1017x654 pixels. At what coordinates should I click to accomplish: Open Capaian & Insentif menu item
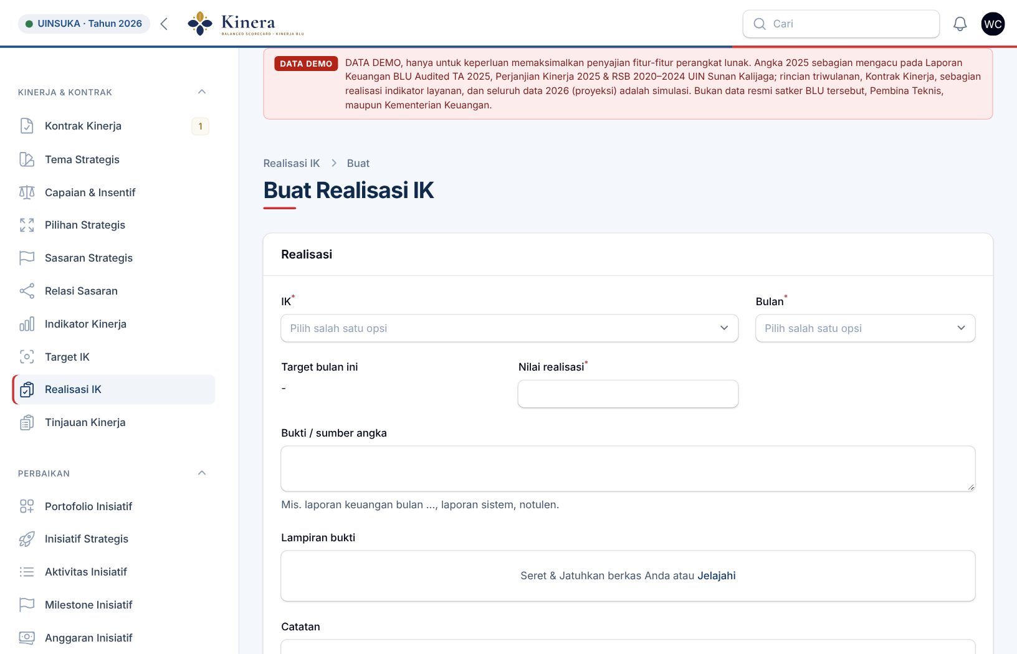tap(114, 192)
